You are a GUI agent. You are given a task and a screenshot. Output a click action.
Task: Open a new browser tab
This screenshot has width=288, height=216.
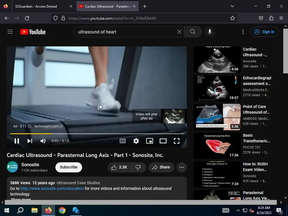pyautogui.click(x=145, y=6)
